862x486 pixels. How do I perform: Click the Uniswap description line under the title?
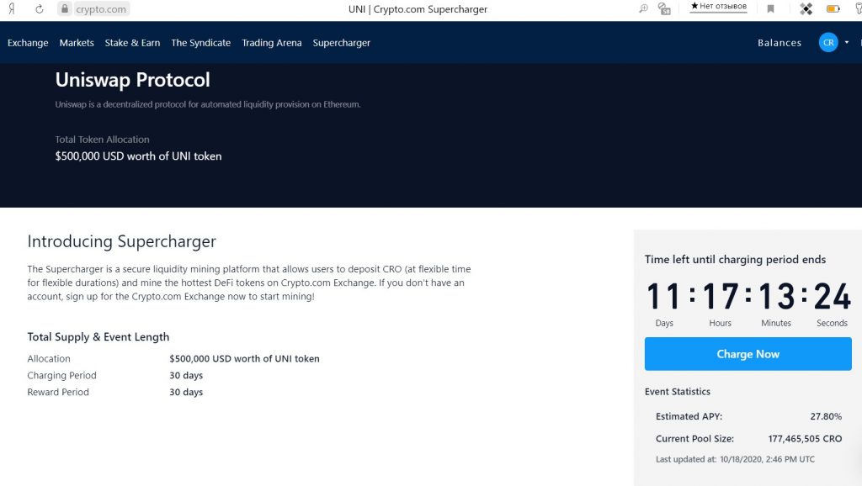coord(208,104)
